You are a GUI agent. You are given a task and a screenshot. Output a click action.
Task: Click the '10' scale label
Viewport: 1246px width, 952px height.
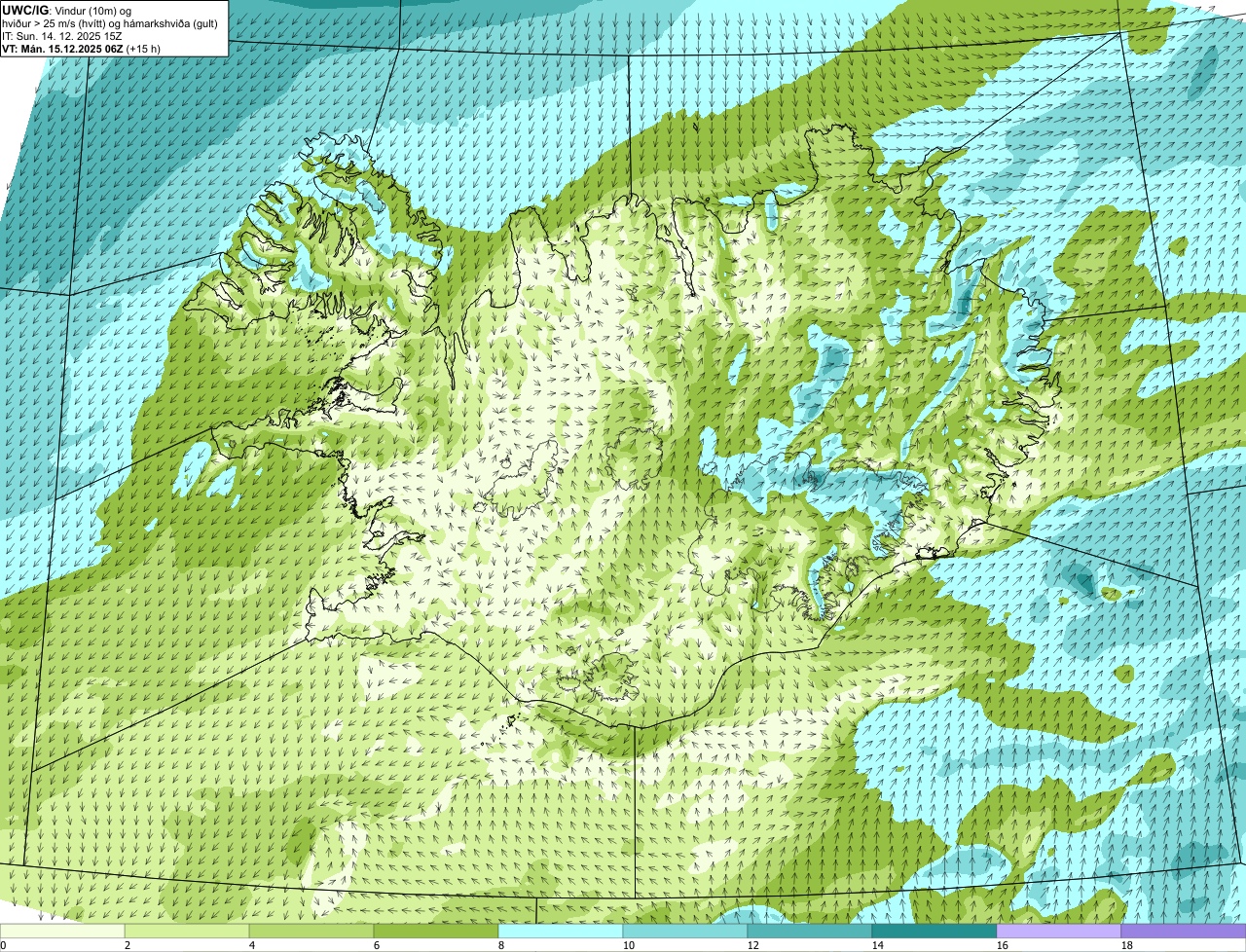coord(629,945)
